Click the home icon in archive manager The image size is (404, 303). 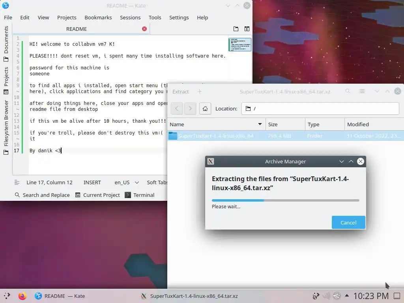point(205,108)
